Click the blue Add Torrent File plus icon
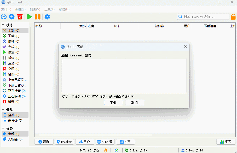 11,16
